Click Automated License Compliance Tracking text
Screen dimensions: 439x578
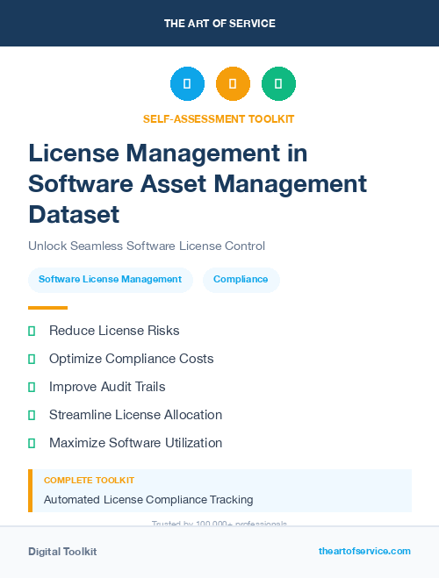pyautogui.click(x=148, y=500)
